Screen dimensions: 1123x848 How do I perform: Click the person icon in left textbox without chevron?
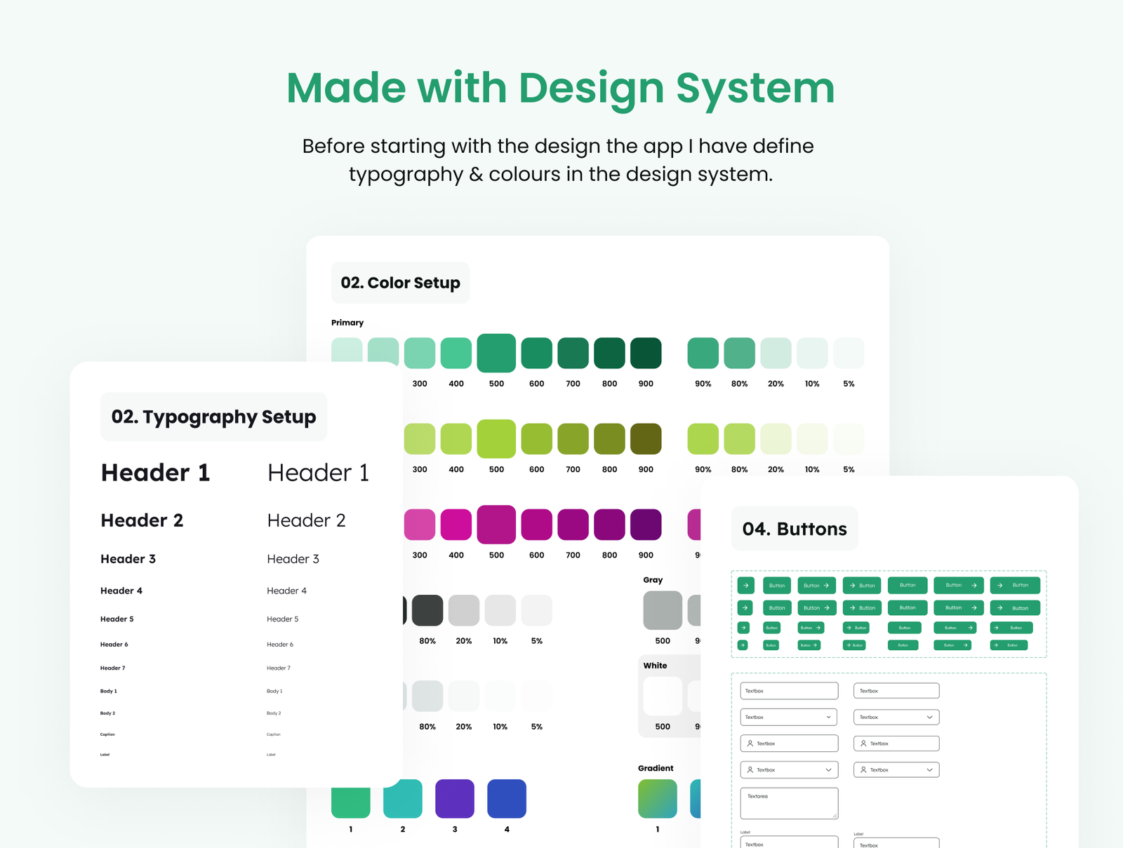pos(750,743)
